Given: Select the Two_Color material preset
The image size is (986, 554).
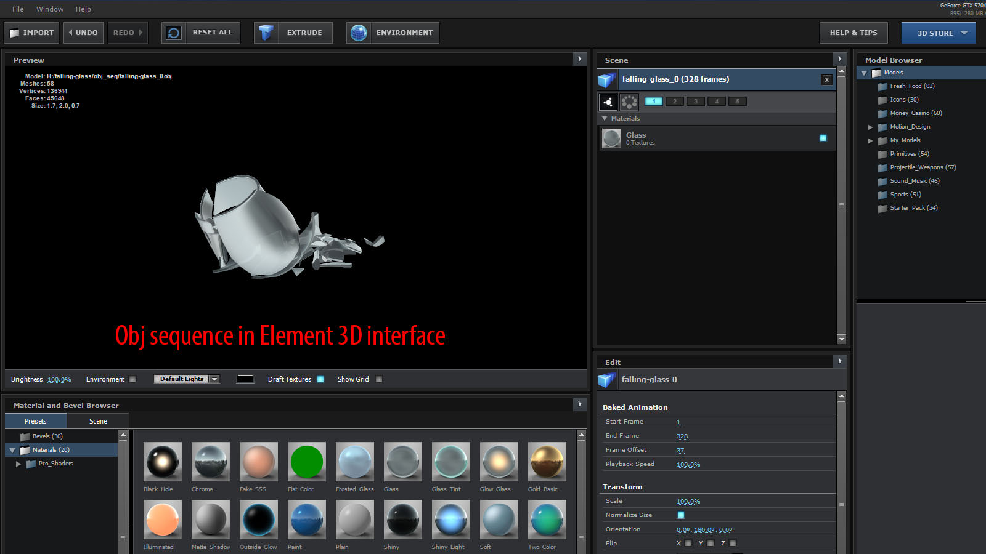Looking at the screenshot, I should [x=547, y=519].
